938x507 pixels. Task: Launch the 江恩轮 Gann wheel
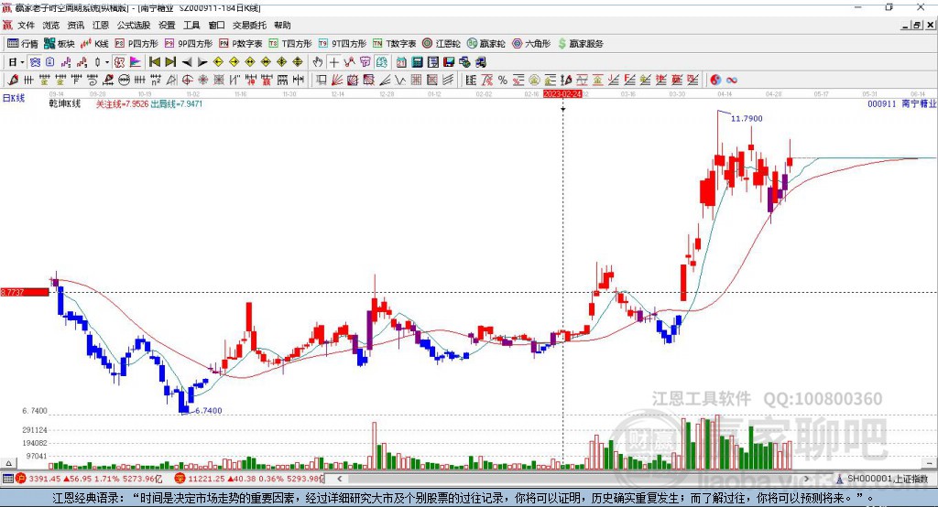coord(442,44)
